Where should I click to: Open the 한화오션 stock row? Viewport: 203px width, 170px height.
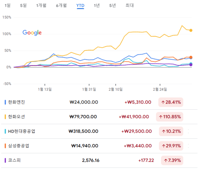pos(99,117)
